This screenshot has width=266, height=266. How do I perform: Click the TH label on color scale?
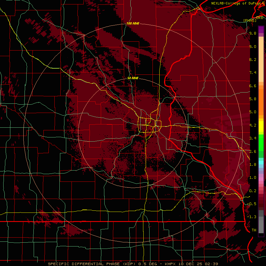click(x=254, y=230)
